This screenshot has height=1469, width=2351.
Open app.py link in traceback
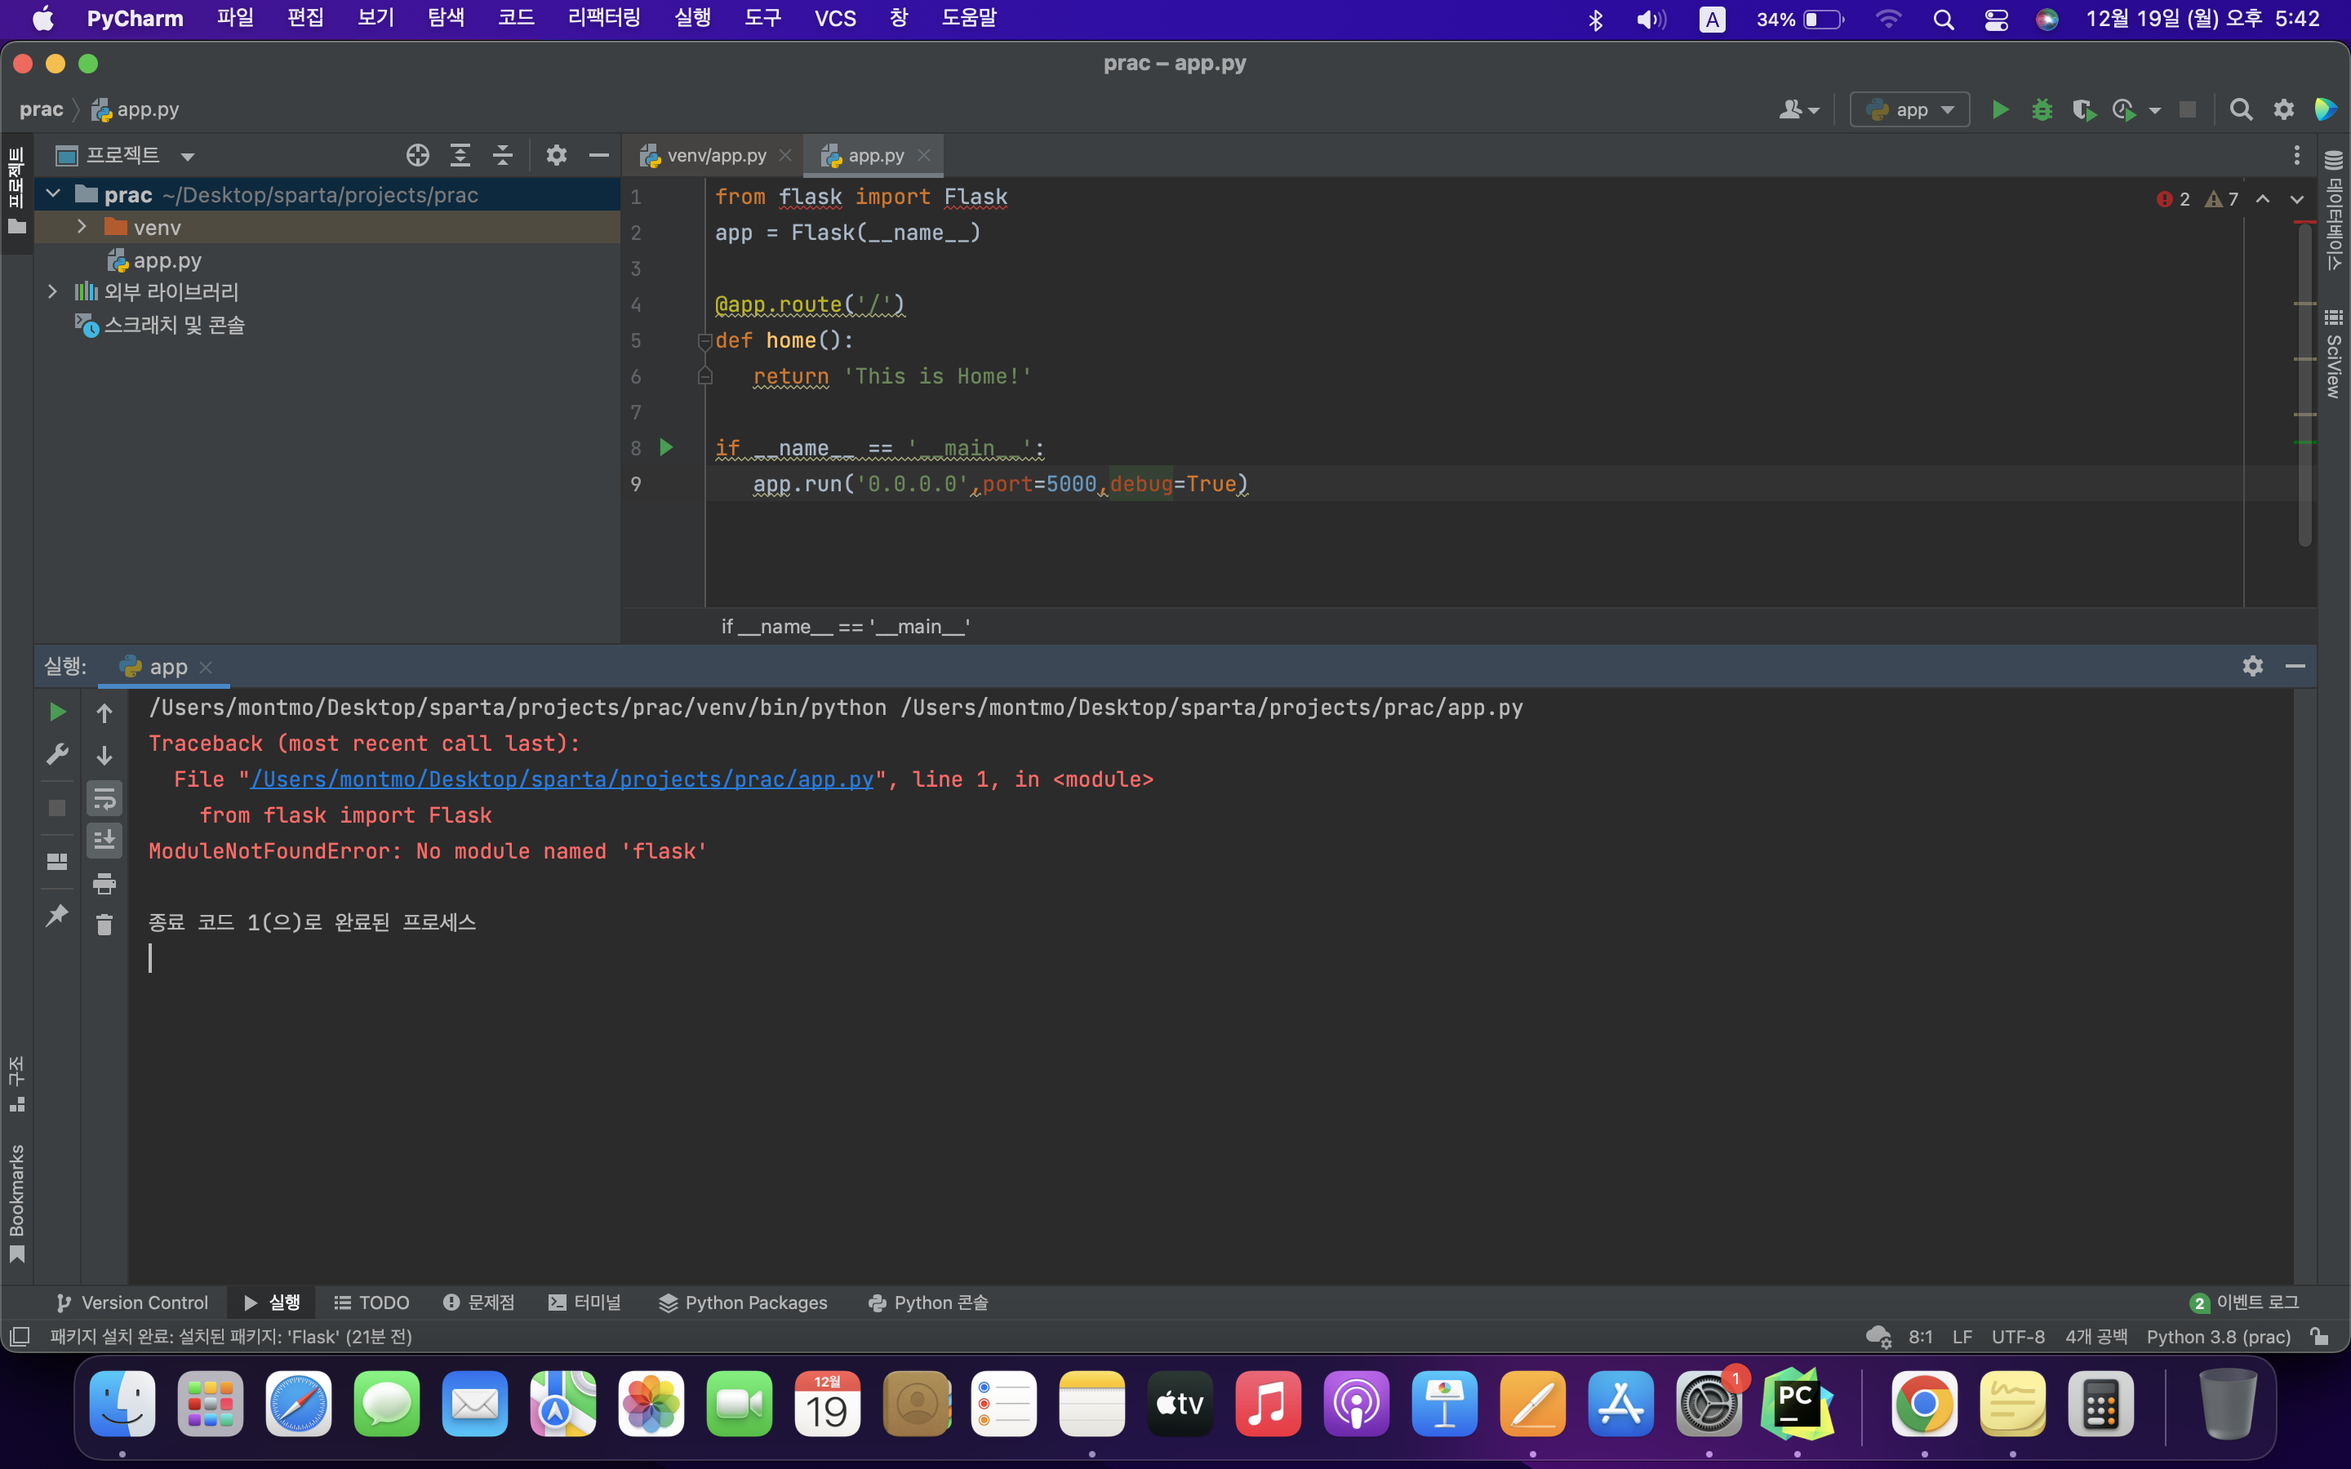pyautogui.click(x=562, y=779)
